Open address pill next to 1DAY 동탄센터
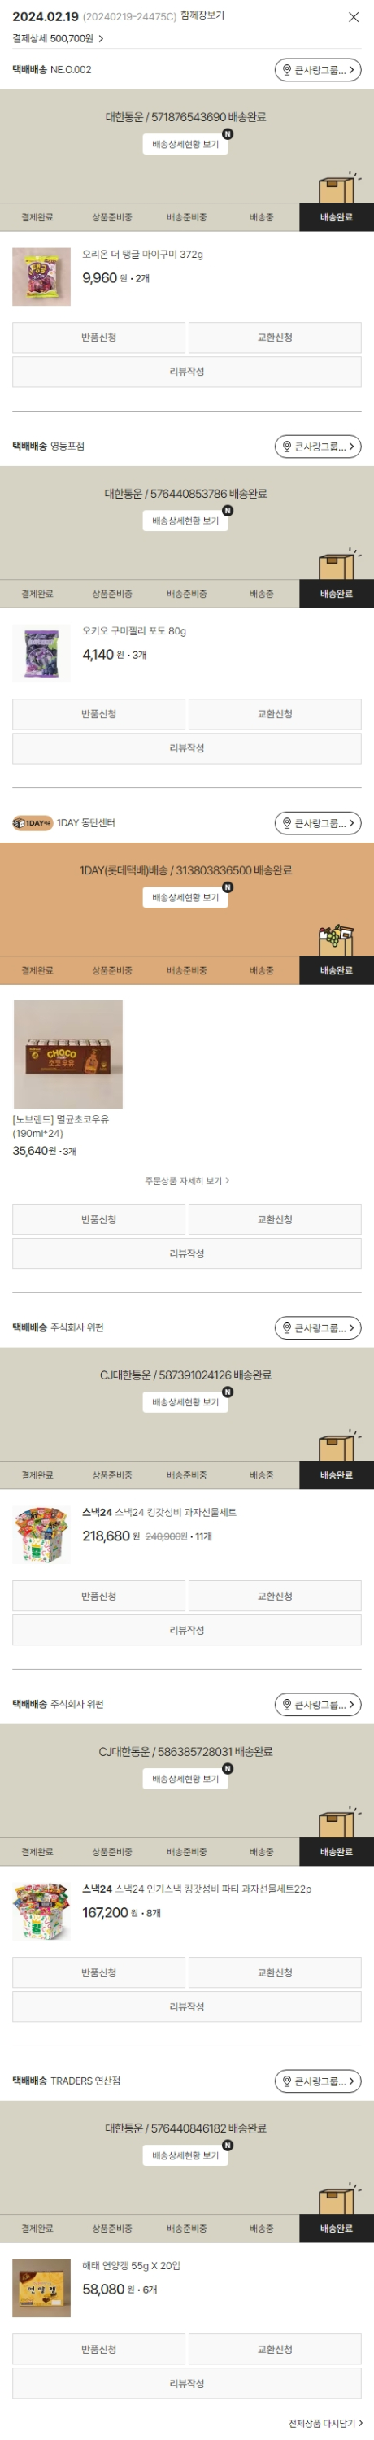This screenshot has width=374, height=2440. coord(318,823)
